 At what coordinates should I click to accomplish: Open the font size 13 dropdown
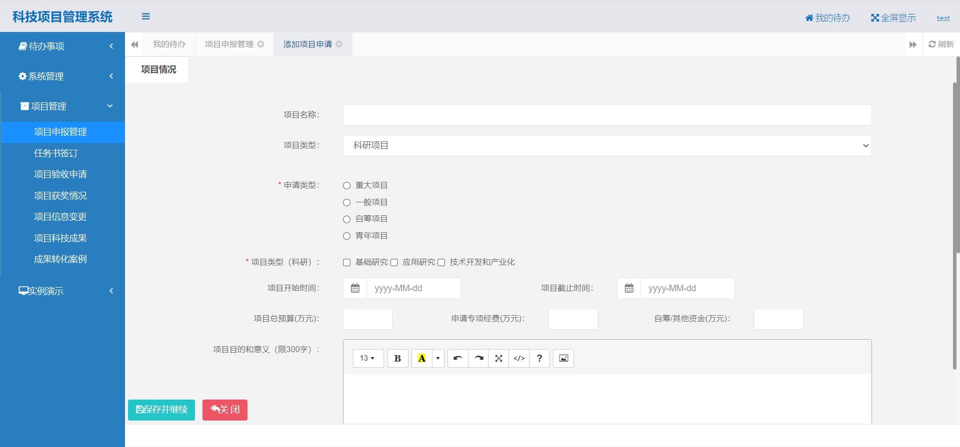368,358
